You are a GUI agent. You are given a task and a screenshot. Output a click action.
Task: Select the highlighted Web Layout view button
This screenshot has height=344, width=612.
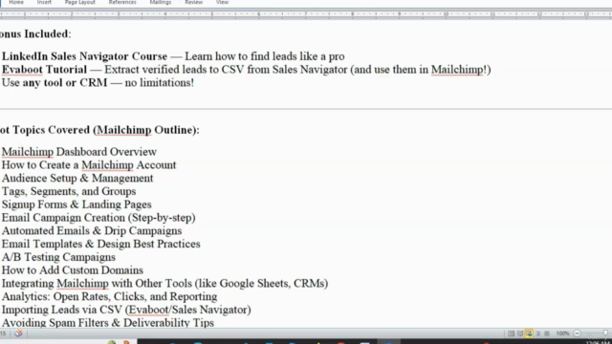(x=529, y=333)
